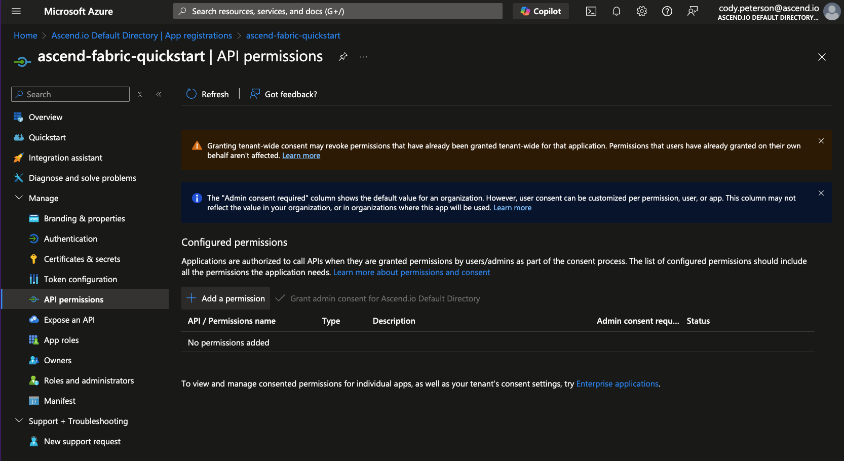Collapse the sidebar with double chevron
Viewport: 844px width, 461px height.
click(159, 94)
